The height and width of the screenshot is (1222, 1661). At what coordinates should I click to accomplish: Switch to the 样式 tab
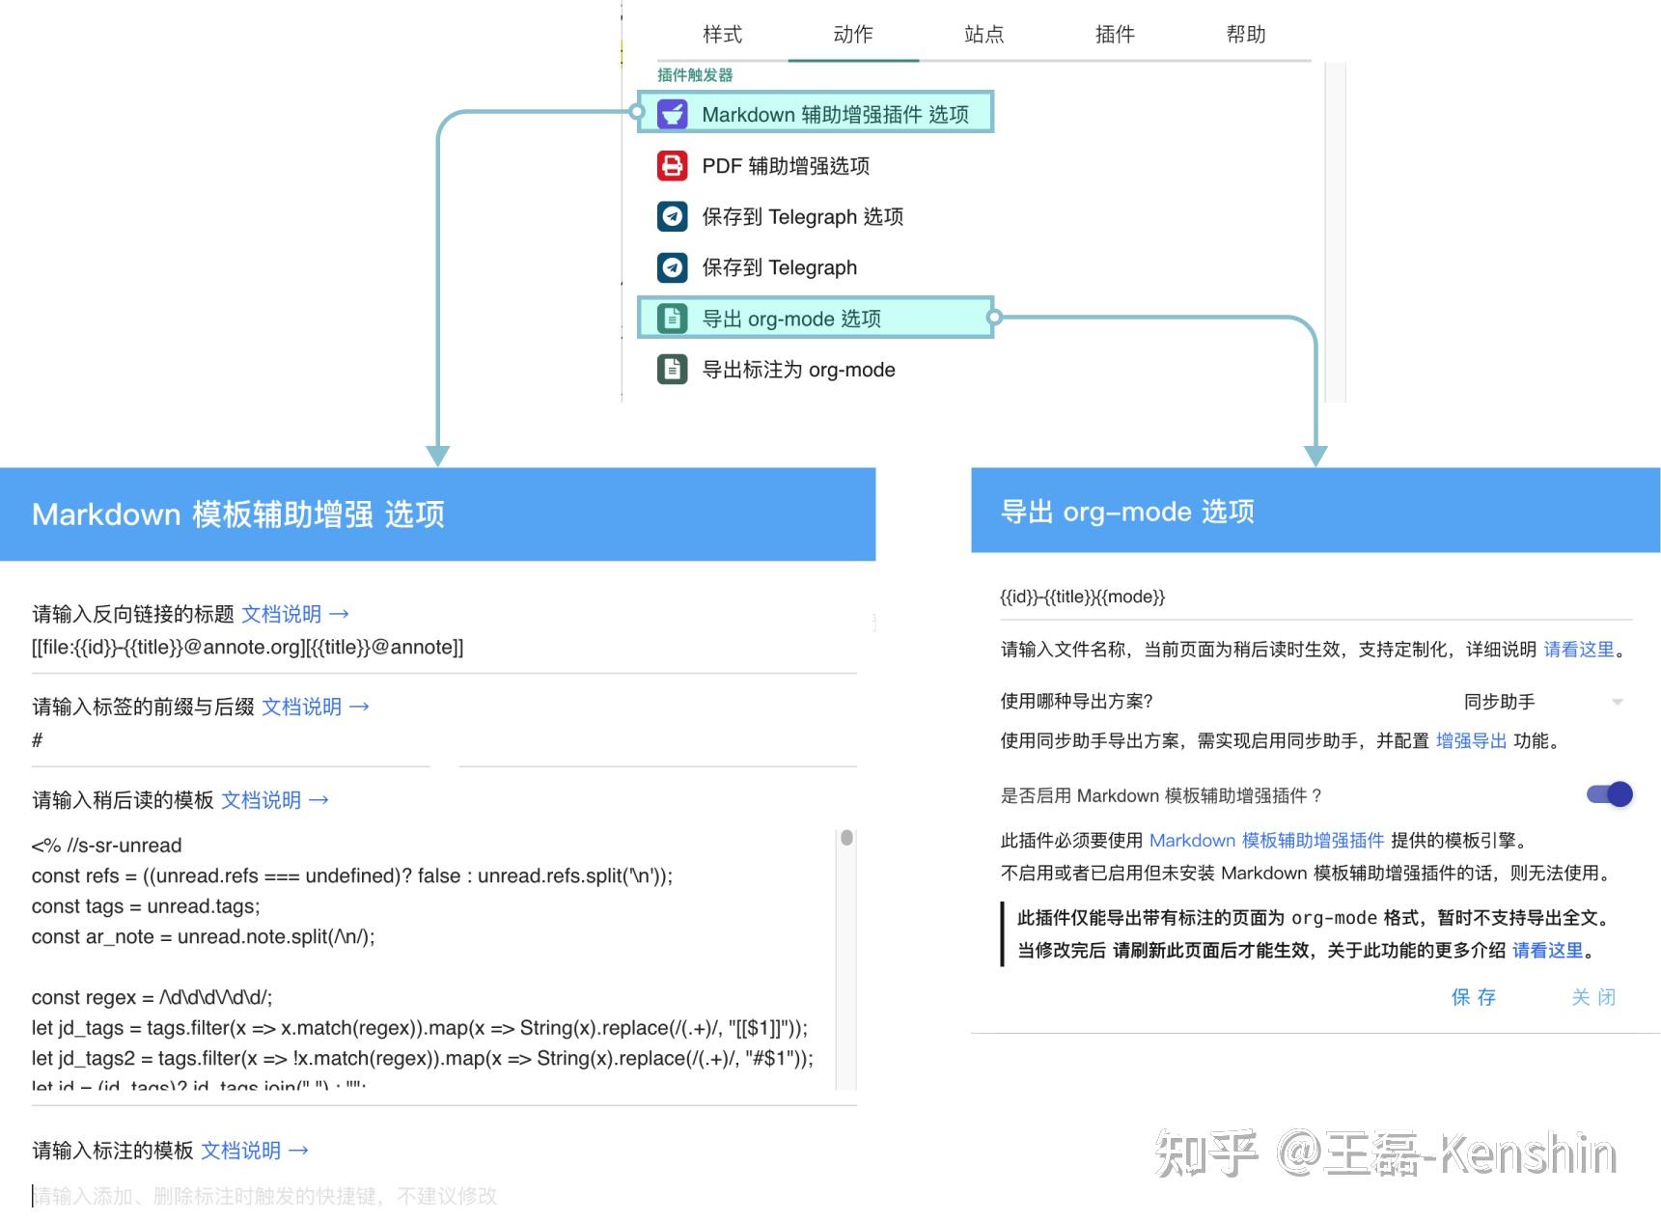click(x=722, y=34)
